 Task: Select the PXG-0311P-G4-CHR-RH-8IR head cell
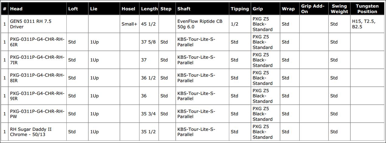37,78
